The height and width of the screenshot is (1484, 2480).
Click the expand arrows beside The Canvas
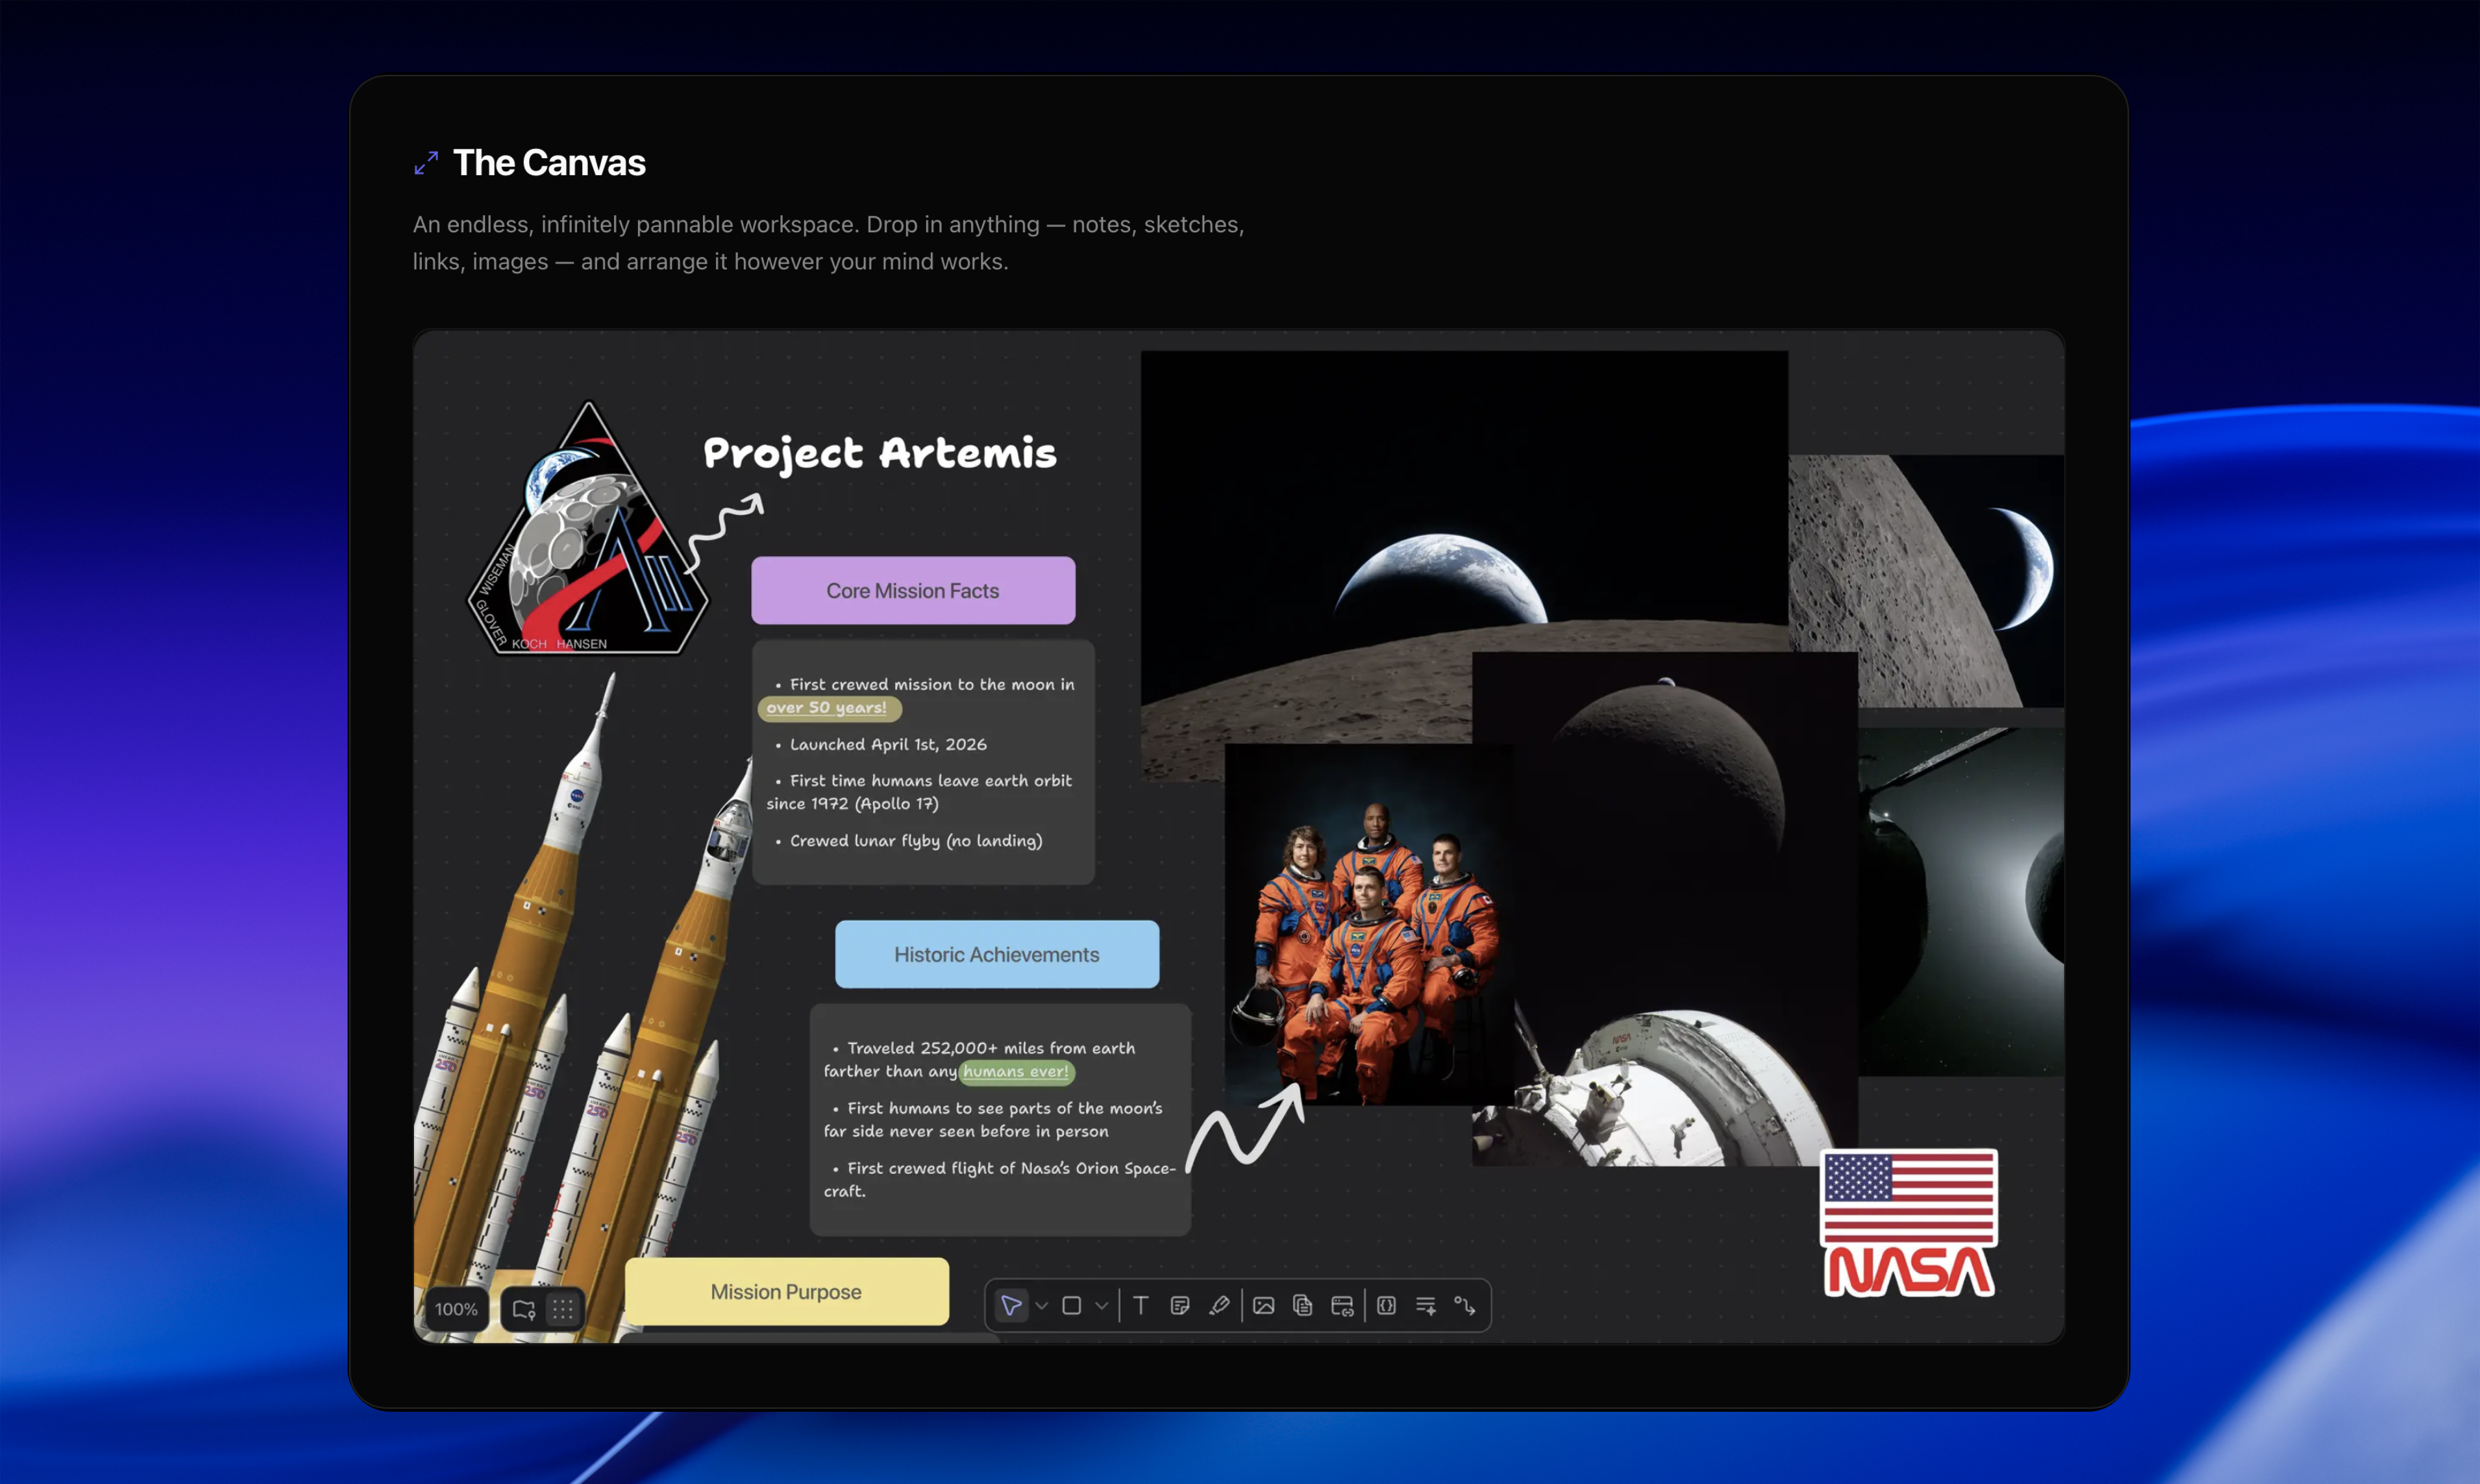[426, 163]
